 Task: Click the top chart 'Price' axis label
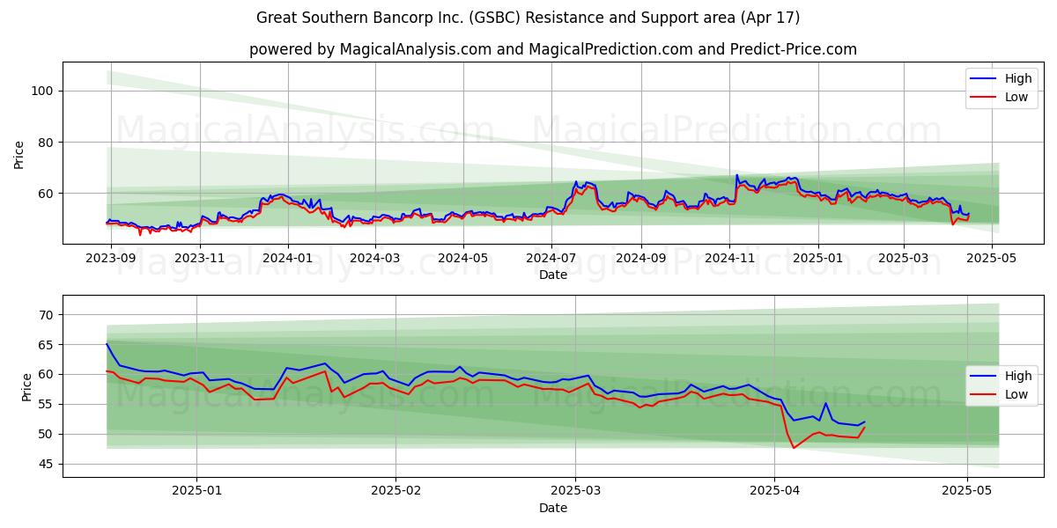point(19,152)
